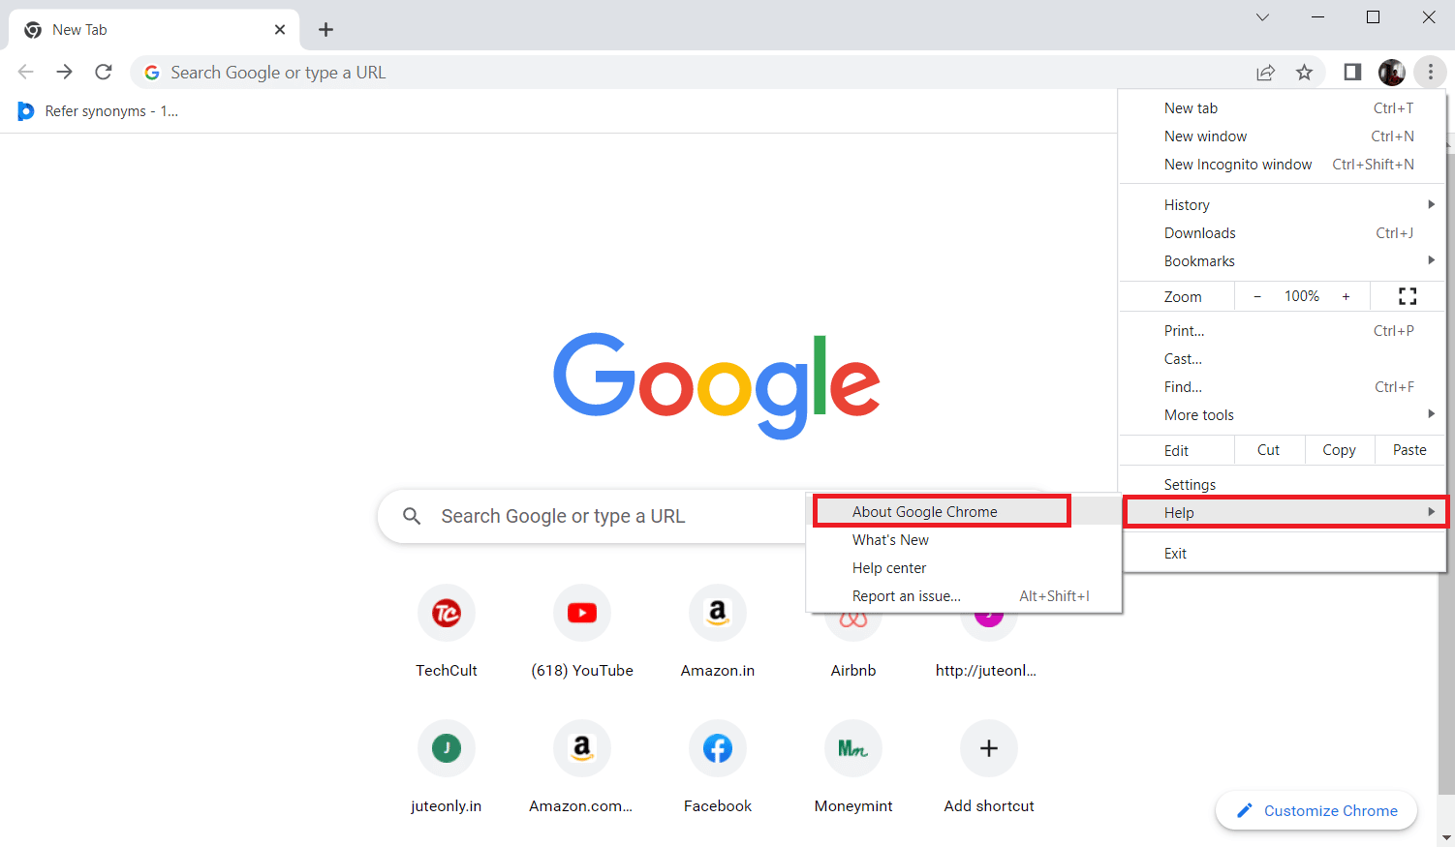Click Paste in the Edit row
Viewport: 1455px width, 847px height.
1409,450
